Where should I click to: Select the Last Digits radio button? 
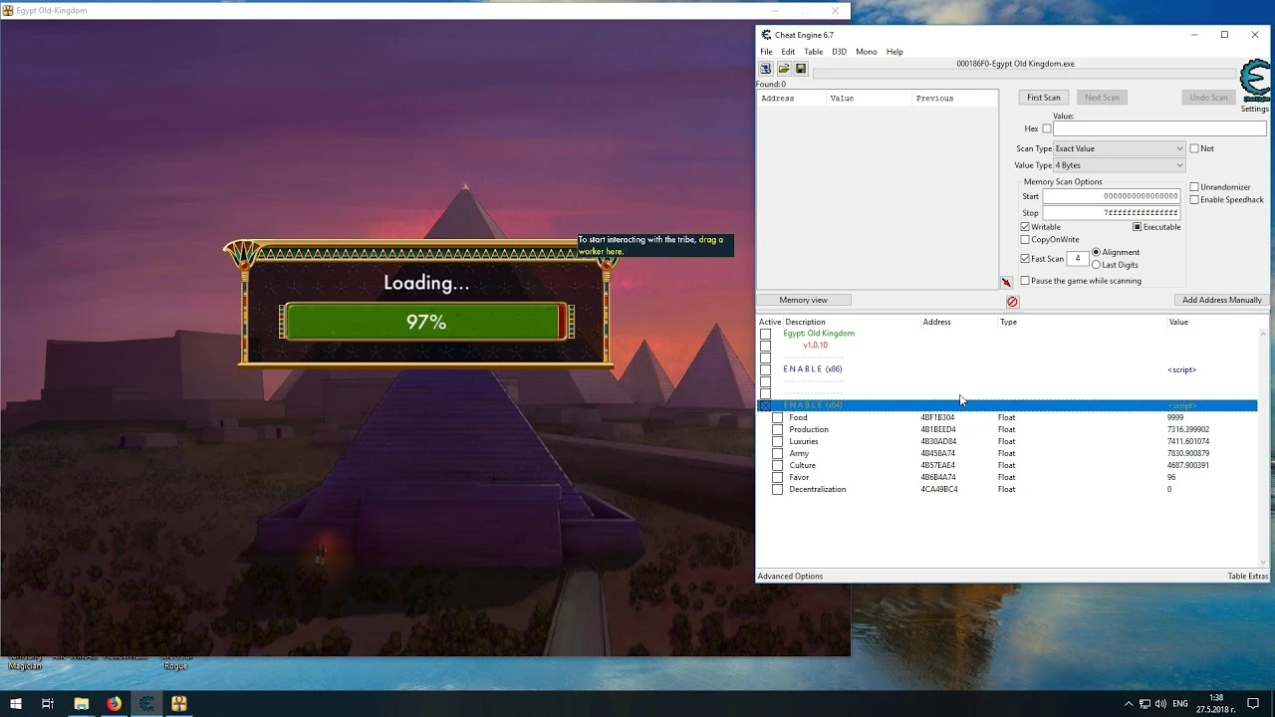point(1096,265)
